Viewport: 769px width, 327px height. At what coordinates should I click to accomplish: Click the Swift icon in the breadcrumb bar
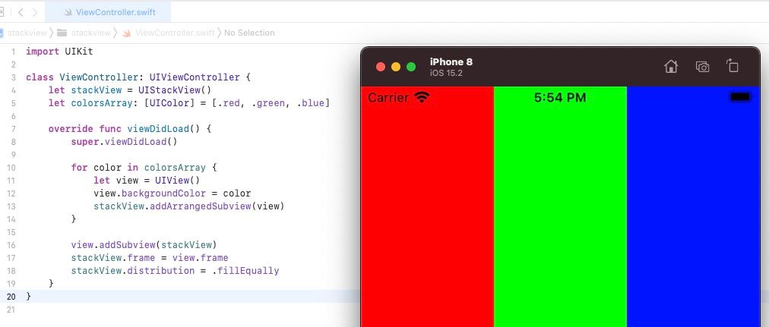(x=127, y=33)
